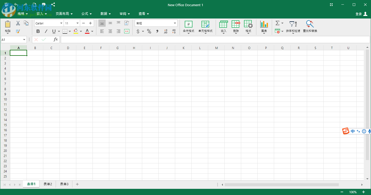Screen dimensions: 371x195
Task: Click the 登录 sign-in link
Action: click(x=359, y=14)
